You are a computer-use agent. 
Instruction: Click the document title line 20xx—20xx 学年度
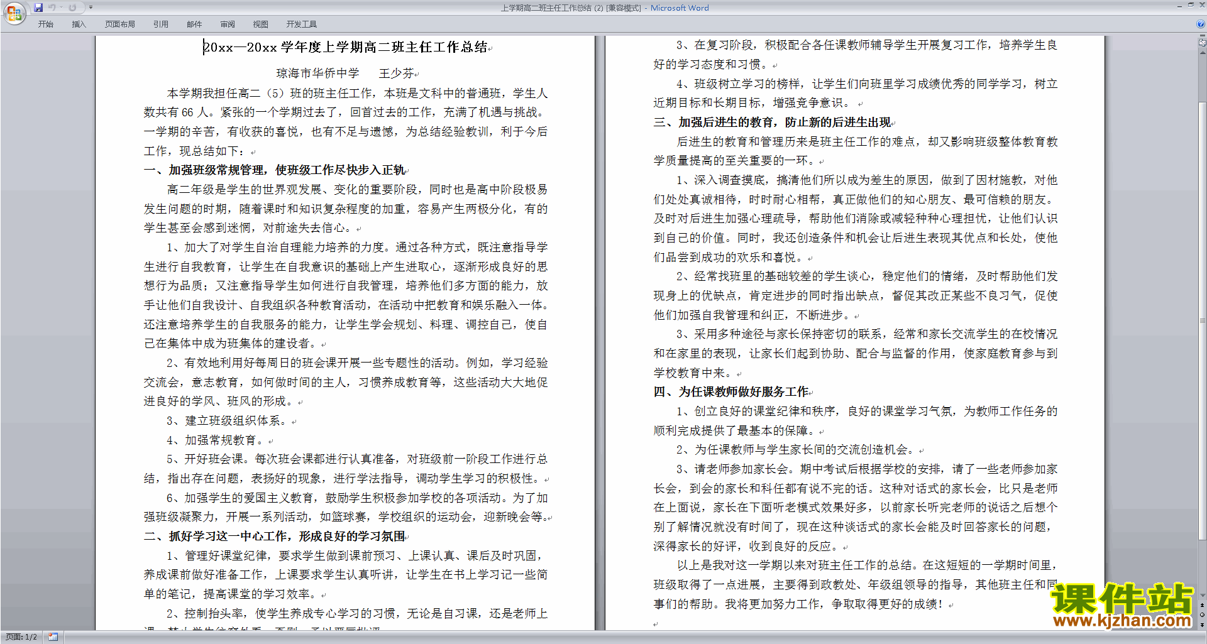347,47
